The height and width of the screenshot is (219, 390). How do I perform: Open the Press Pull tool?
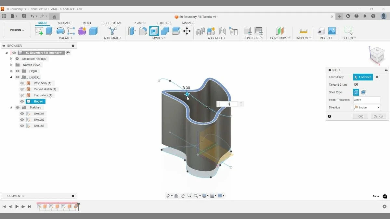[133, 31]
